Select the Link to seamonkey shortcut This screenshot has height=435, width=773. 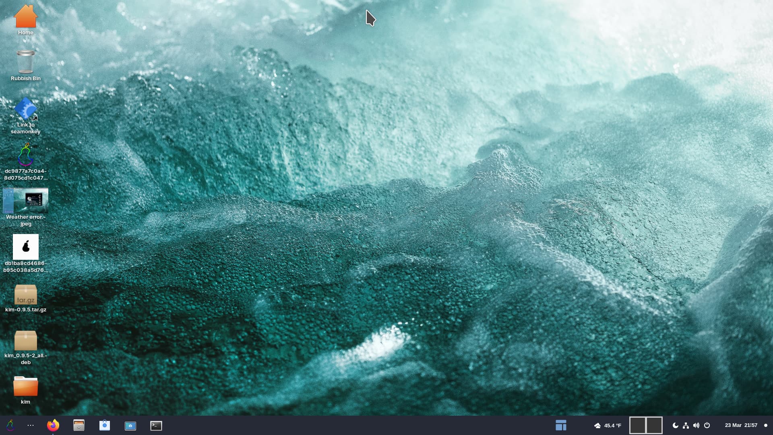click(x=25, y=116)
